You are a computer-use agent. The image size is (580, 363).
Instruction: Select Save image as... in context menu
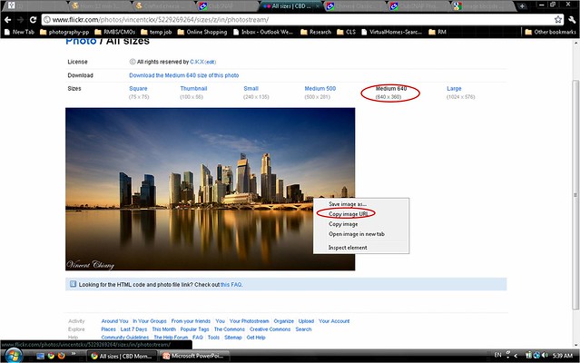(x=348, y=204)
